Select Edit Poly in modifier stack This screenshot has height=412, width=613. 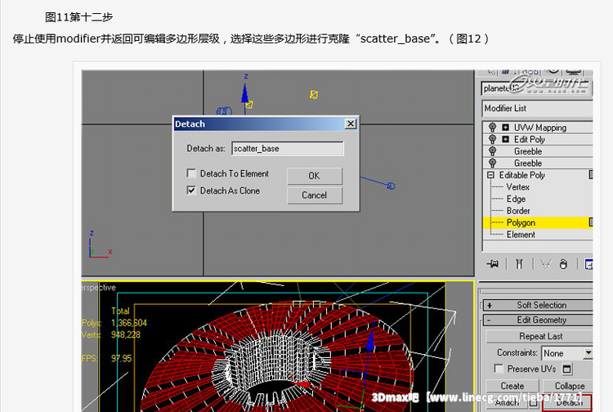[530, 139]
